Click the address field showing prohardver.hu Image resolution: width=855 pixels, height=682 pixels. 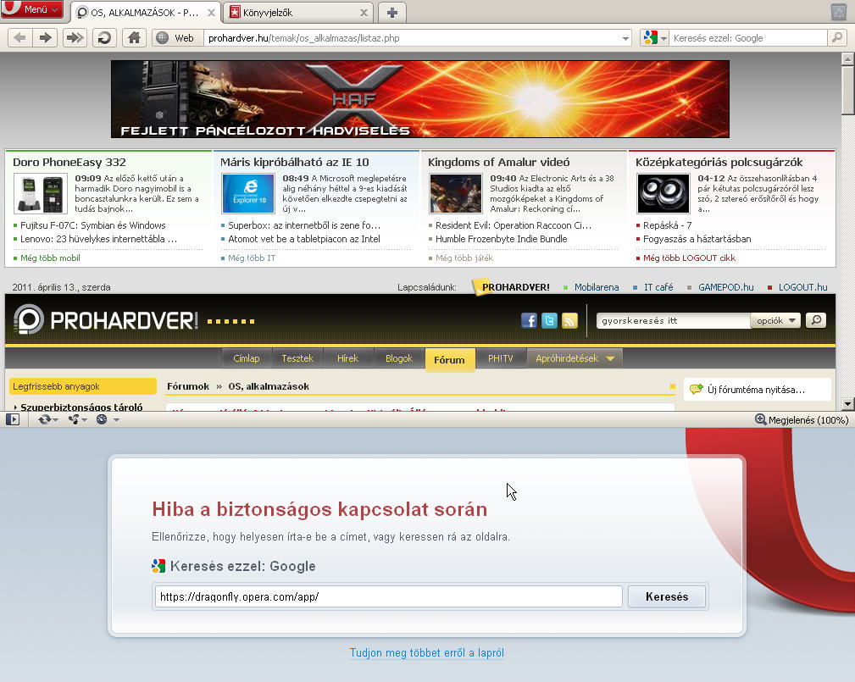tap(412, 38)
